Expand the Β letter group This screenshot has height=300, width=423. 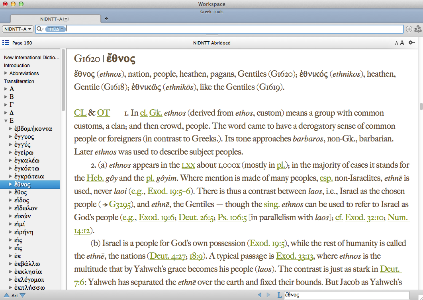click(6, 97)
